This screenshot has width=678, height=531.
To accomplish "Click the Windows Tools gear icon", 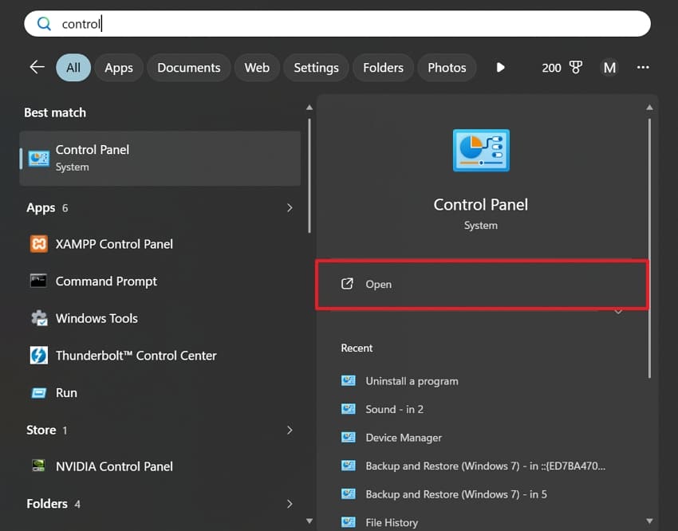I will [39, 318].
